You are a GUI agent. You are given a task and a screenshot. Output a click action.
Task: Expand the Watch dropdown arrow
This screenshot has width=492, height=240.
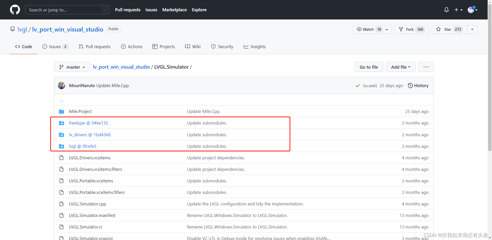pos(387,29)
